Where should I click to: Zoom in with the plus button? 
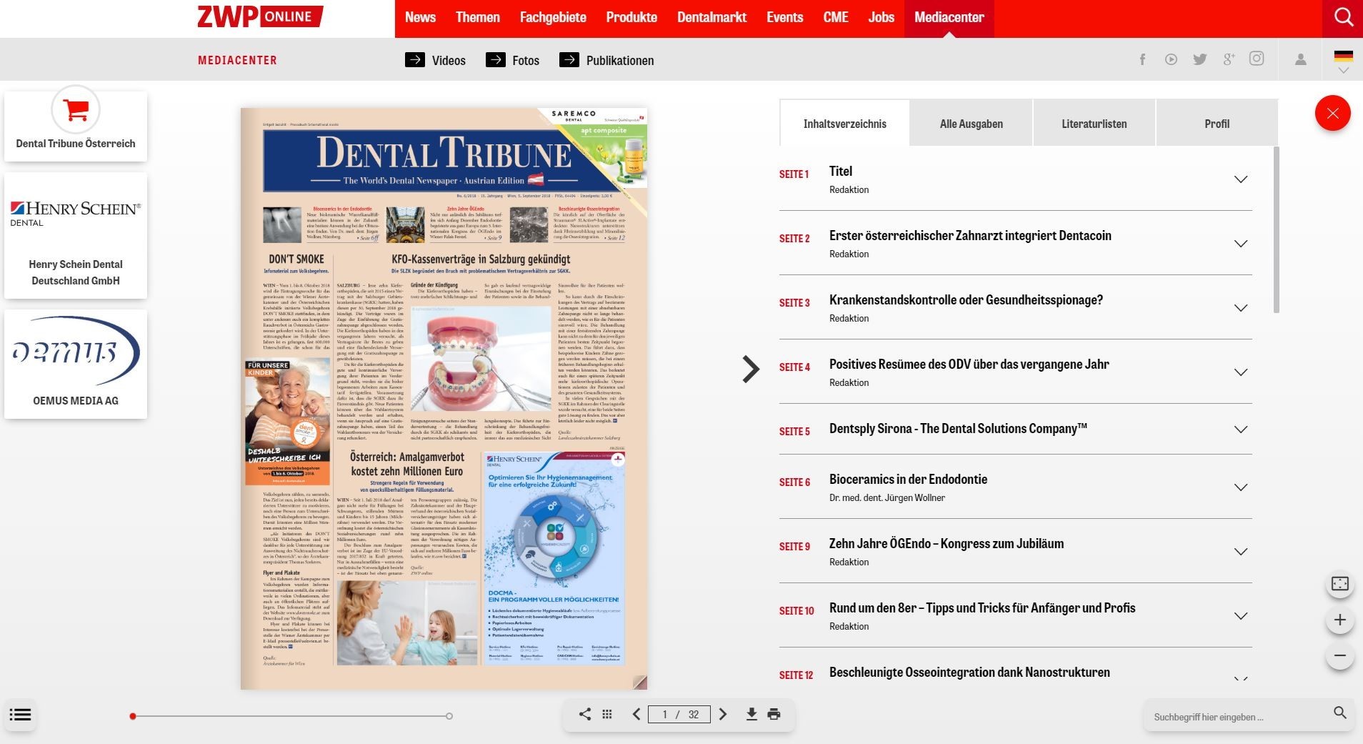coord(1340,620)
